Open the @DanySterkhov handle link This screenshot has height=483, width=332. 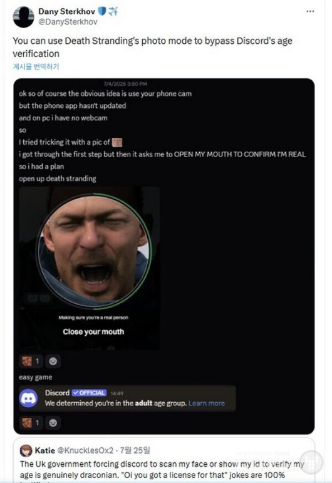[68, 22]
